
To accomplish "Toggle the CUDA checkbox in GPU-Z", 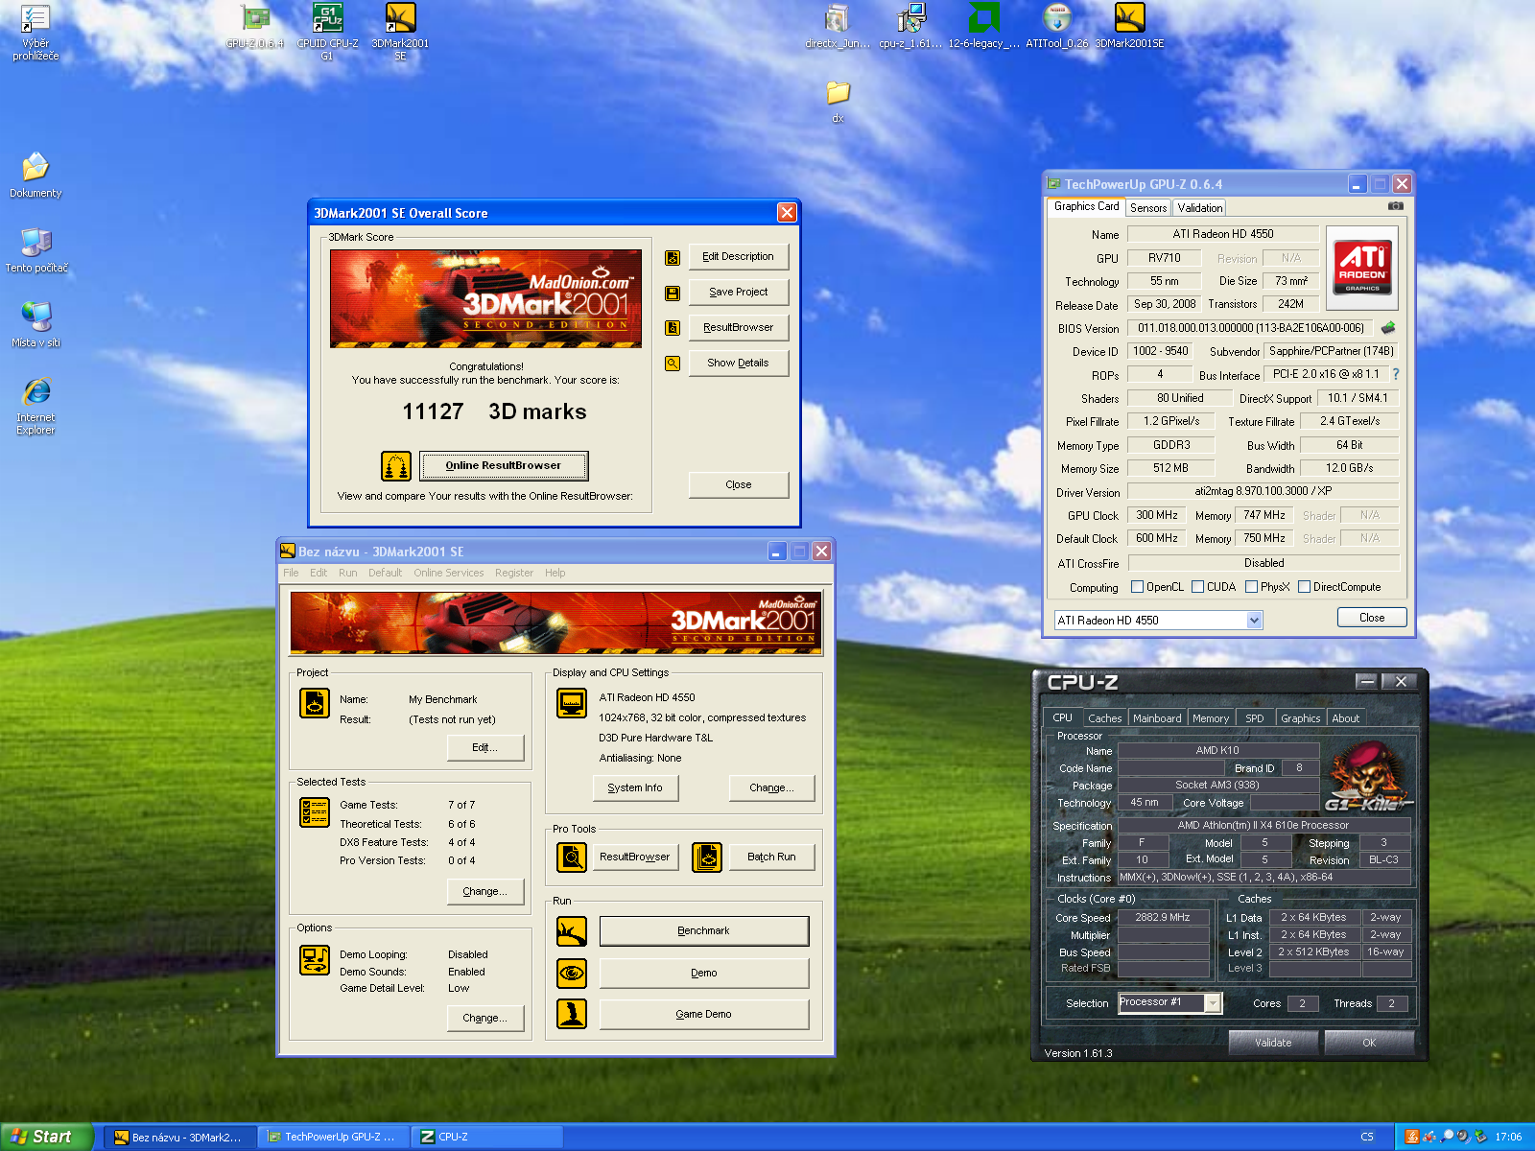I will (x=1197, y=587).
